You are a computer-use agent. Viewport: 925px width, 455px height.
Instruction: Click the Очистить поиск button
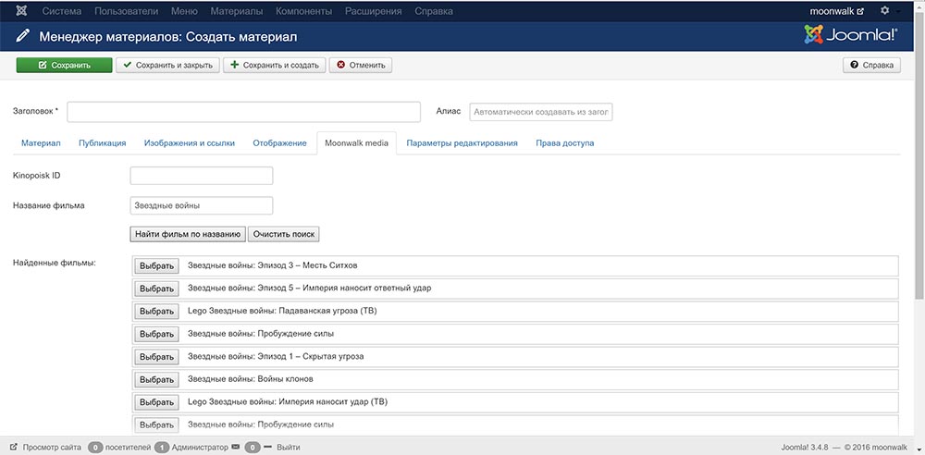[x=284, y=234]
